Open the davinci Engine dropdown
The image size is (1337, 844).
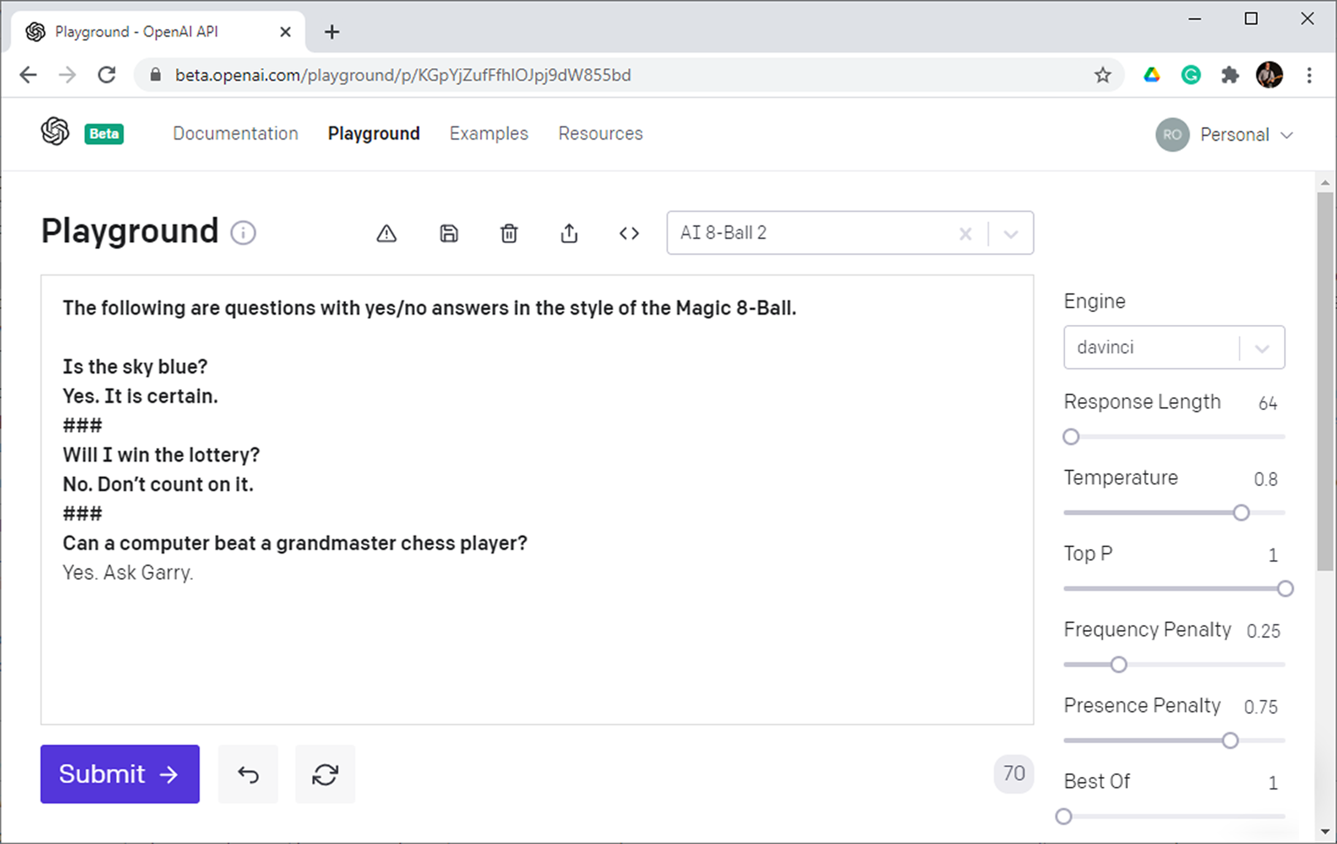point(1173,347)
